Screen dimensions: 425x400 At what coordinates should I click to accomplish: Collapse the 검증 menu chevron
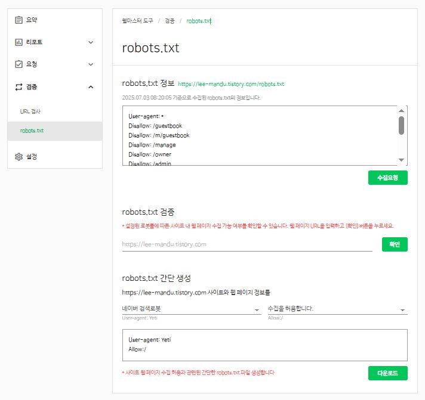coord(91,87)
